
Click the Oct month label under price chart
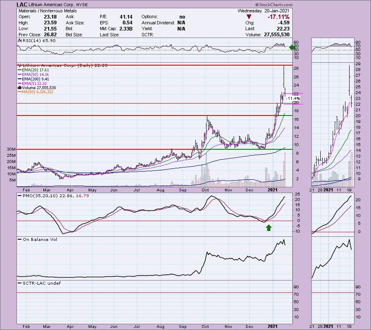[205, 190]
